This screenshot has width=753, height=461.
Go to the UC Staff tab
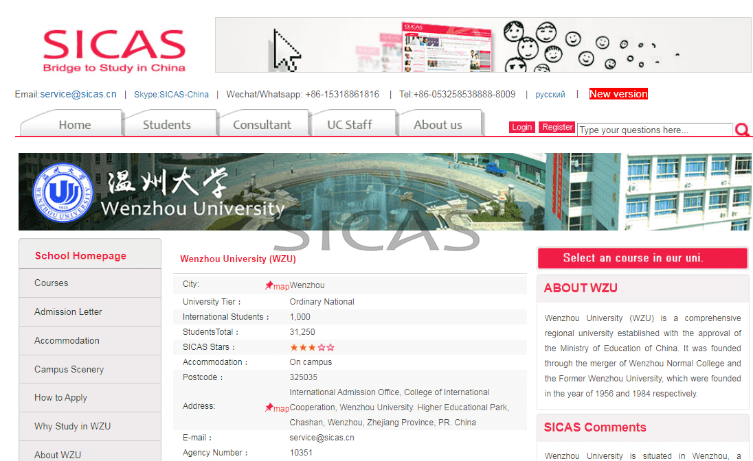coord(353,123)
